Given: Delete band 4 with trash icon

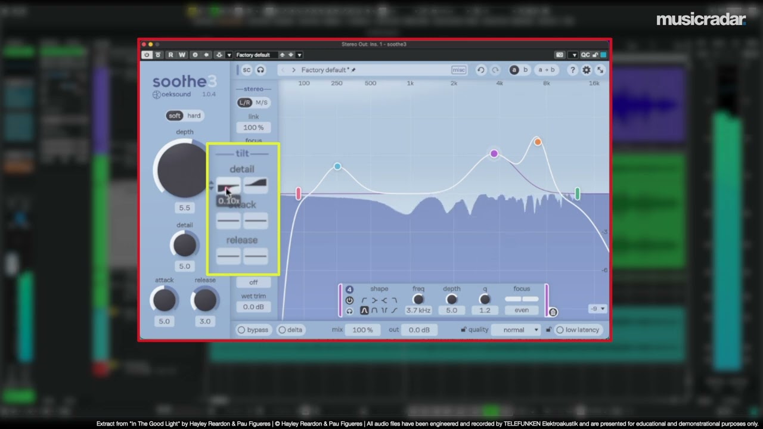Looking at the screenshot, I should pyautogui.click(x=553, y=312).
